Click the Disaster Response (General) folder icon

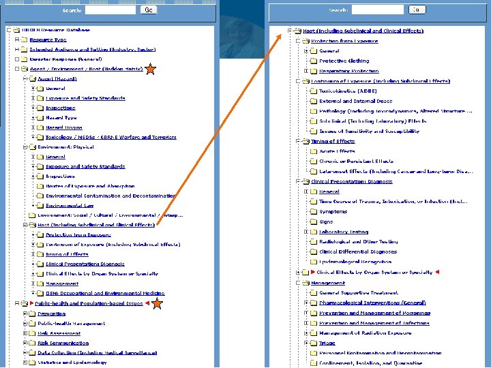24,59
